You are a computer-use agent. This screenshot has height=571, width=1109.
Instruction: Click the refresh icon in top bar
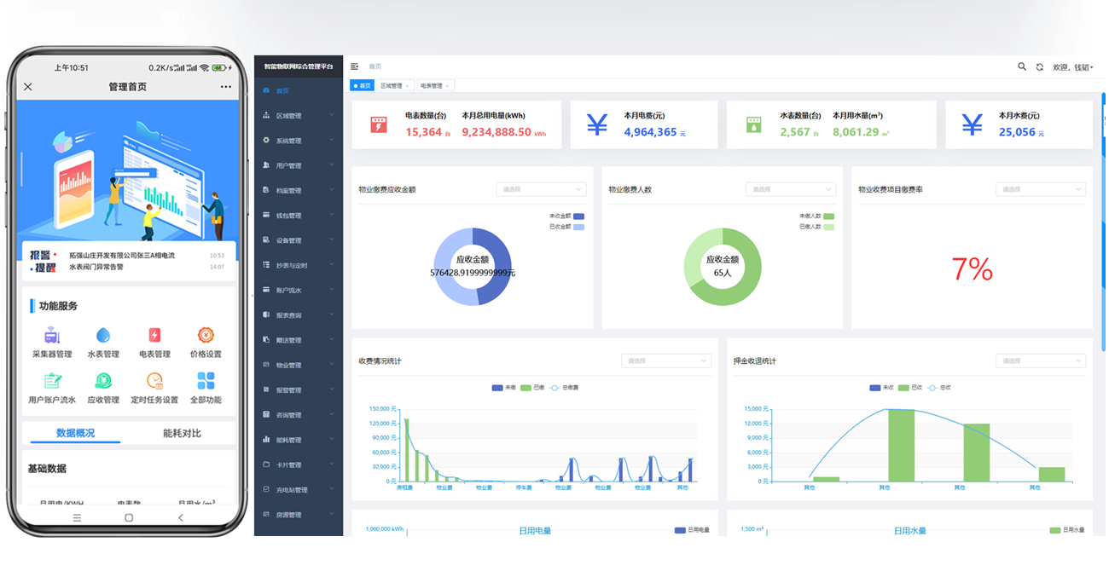[x=1039, y=66]
